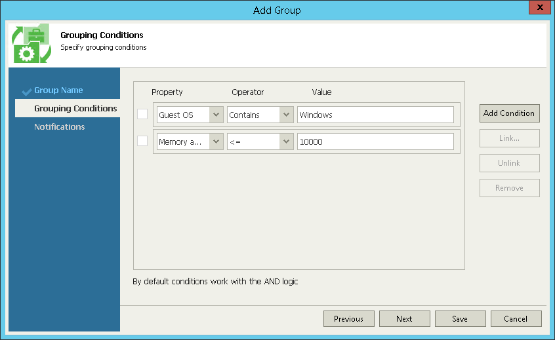
Task: Cancel the Add Group wizard
Action: click(x=516, y=319)
